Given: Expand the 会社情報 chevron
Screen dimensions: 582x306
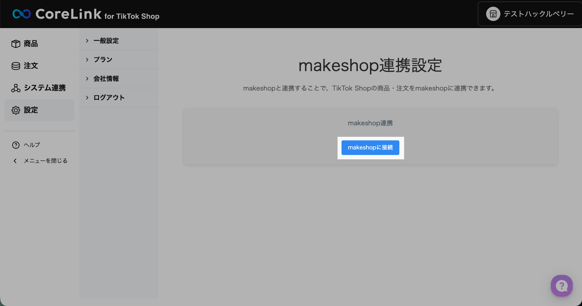Looking at the screenshot, I should coord(87,79).
